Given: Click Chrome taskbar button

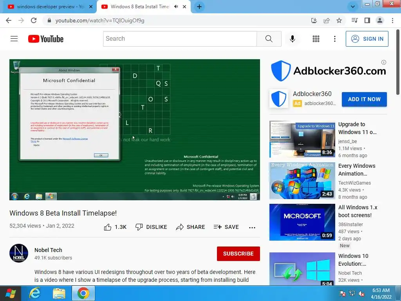Looking at the screenshot, I should pyautogui.click(x=83, y=293).
